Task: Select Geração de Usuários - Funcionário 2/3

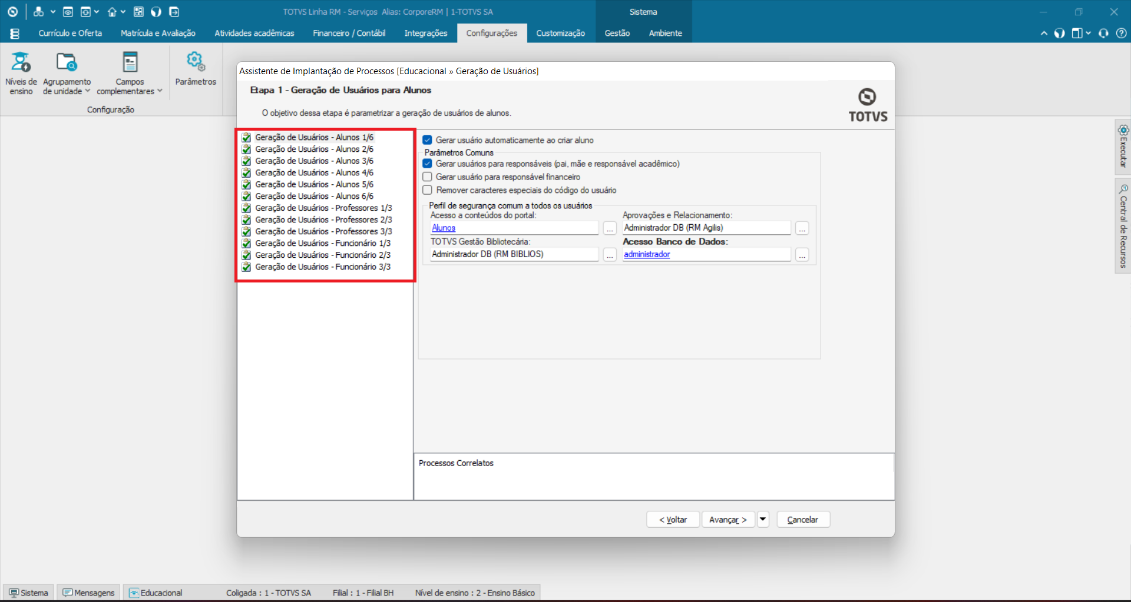Action: pos(323,255)
